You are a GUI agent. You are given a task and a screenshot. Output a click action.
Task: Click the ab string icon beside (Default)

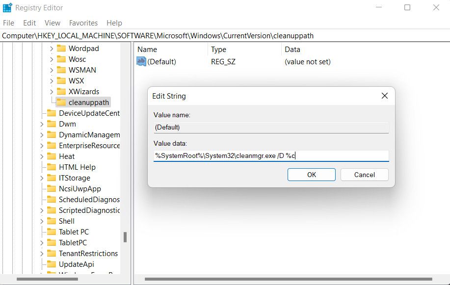(x=140, y=61)
